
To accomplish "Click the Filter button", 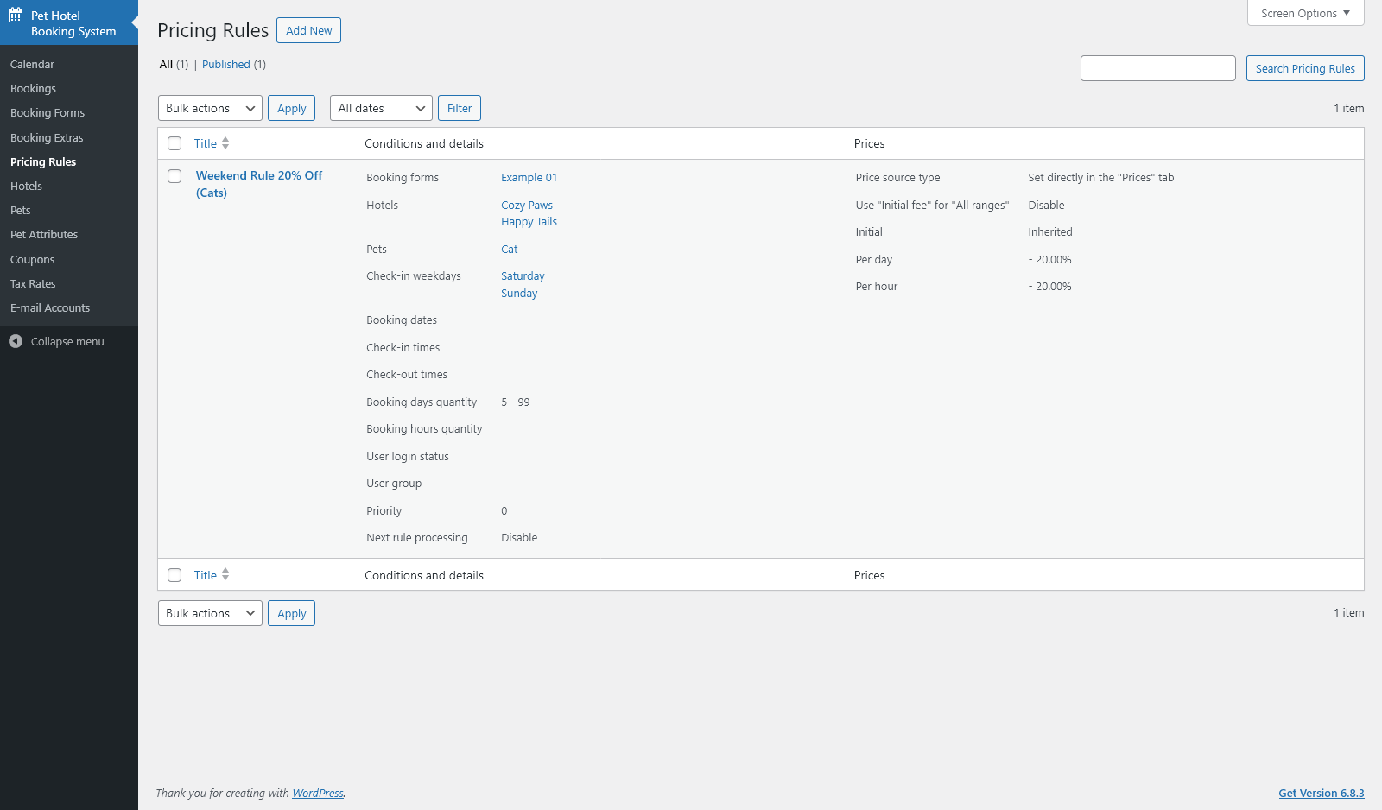I will point(460,108).
